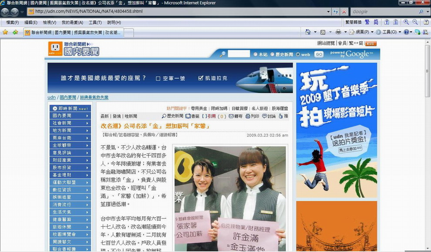
Task: Open the recent pages dropdown arrow
Action: (x=22, y=12)
